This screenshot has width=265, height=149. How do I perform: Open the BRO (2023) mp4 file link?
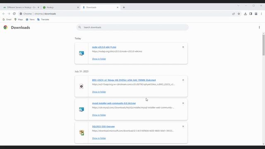coord(124,80)
